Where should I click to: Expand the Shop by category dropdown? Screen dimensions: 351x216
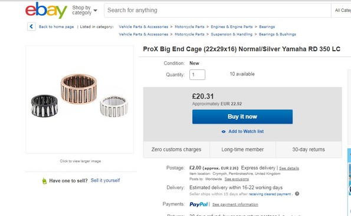[x=84, y=10]
